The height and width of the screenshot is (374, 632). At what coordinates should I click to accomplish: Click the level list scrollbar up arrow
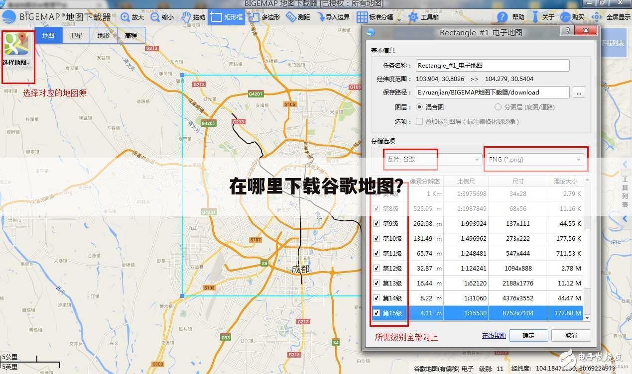[587, 180]
